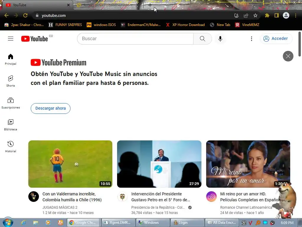
Task: Switch to Login taskbar button
Action: tap(187, 223)
